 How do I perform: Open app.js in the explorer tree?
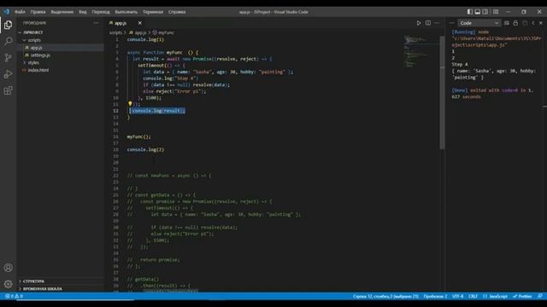tap(36, 48)
